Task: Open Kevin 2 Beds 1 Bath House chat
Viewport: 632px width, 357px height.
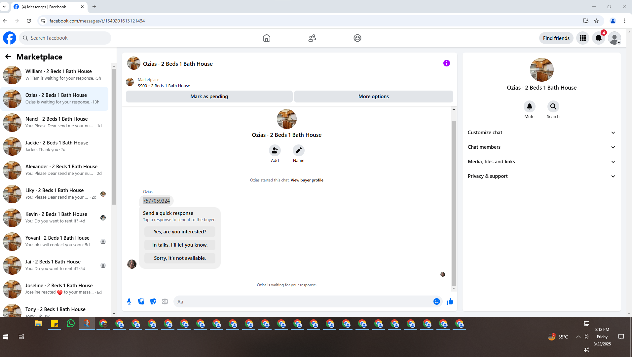Action: (55, 218)
